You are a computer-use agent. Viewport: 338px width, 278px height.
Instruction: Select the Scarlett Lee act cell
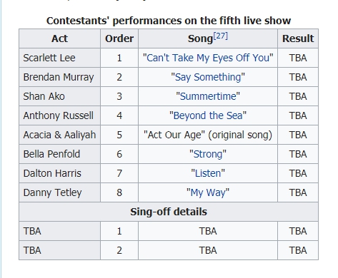tap(60, 58)
